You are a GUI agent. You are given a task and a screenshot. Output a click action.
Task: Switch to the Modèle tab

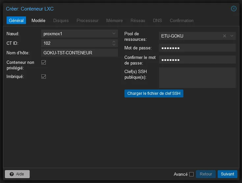coord(39,20)
